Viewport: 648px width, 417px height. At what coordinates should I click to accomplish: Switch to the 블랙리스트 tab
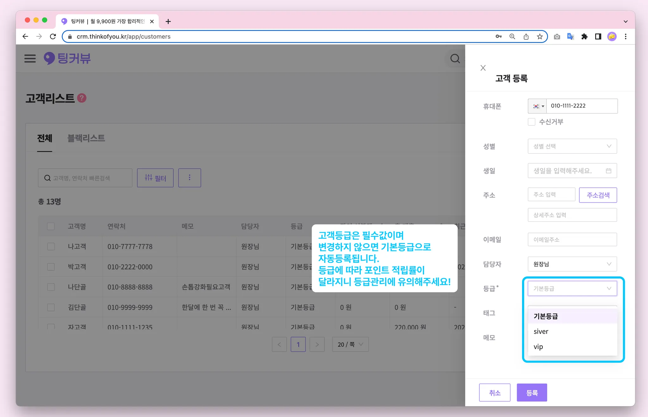pyautogui.click(x=86, y=138)
